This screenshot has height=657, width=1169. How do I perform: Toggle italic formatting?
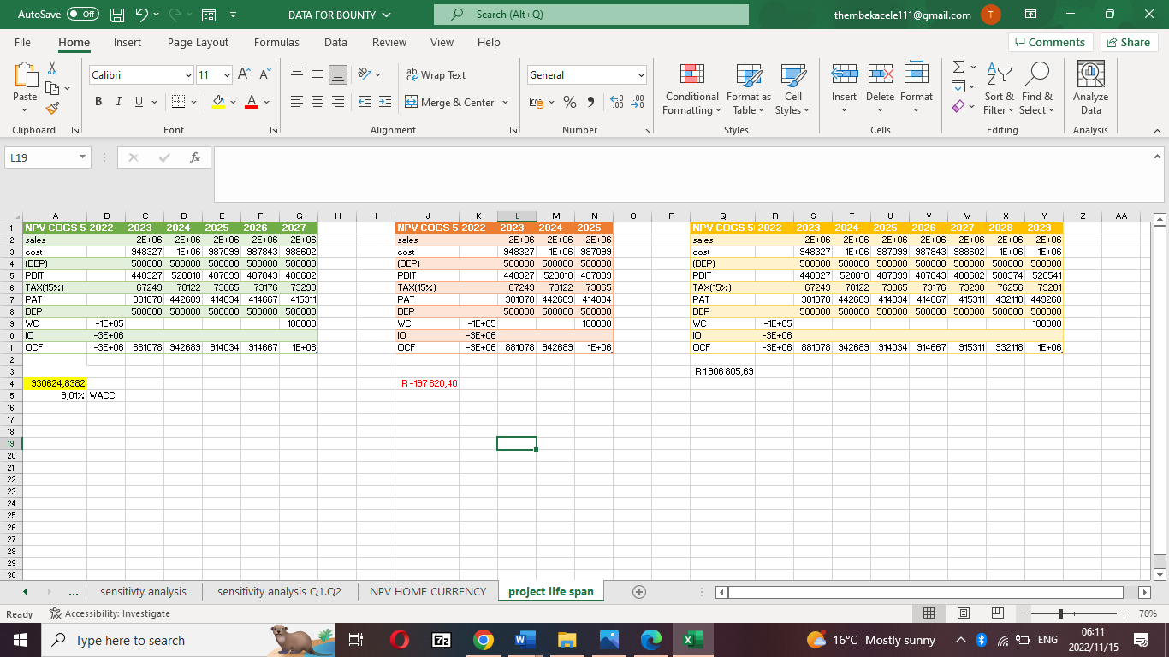point(117,101)
